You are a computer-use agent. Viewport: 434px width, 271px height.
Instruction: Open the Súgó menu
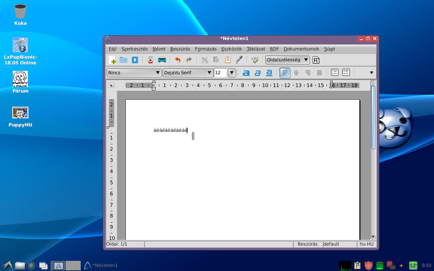click(330, 49)
